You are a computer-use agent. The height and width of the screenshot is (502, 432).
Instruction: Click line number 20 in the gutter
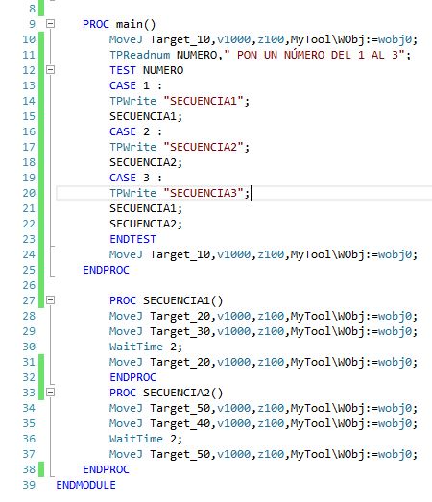pos(29,193)
